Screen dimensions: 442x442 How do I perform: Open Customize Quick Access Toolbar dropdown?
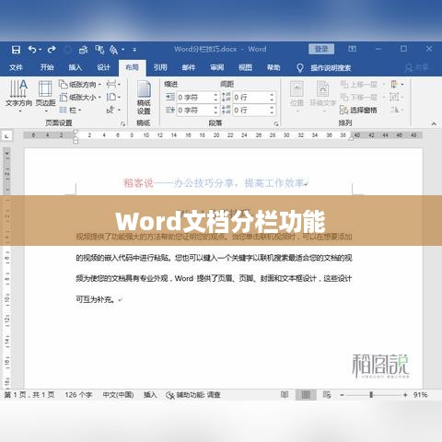tap(134, 50)
